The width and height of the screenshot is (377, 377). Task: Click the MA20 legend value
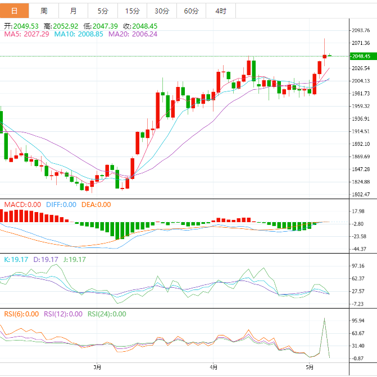tap(133, 34)
